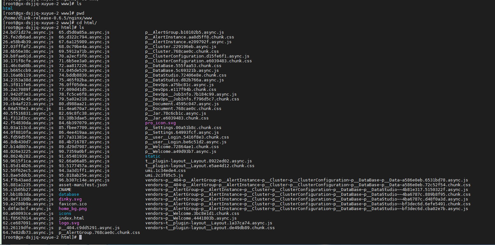Screen dimensions: 495x245
Task: Click the blue icons directory name
Action: point(65,214)
